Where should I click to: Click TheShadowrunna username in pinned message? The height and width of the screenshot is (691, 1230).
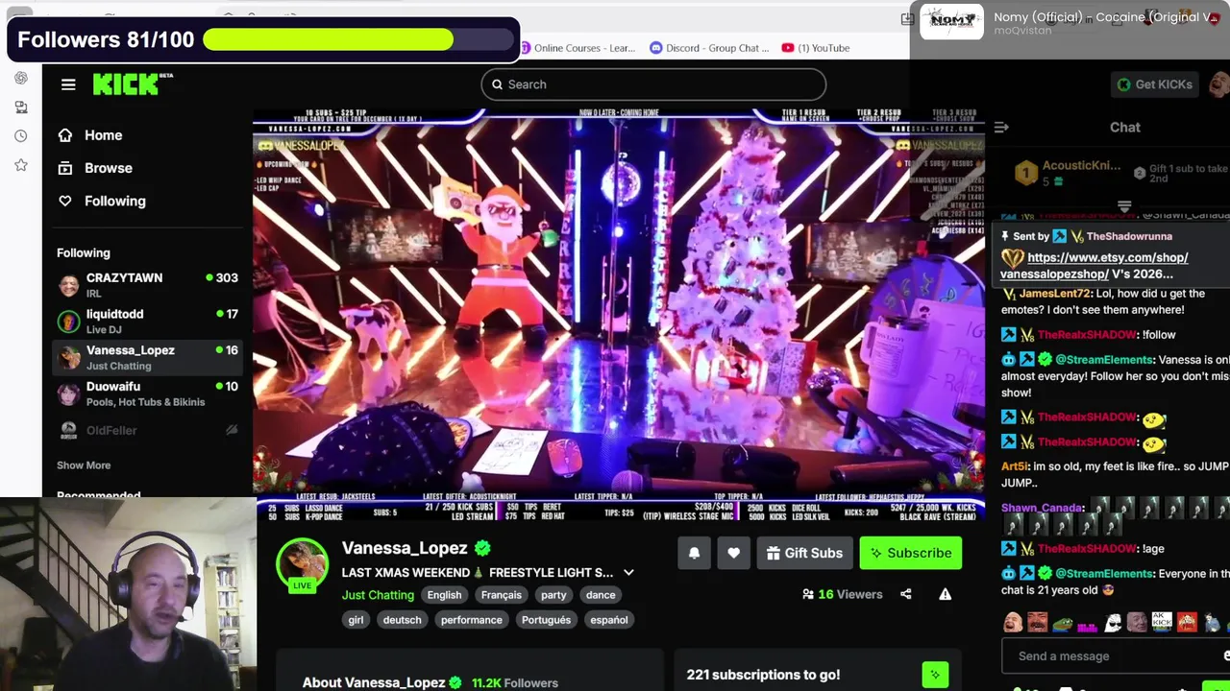click(1129, 236)
